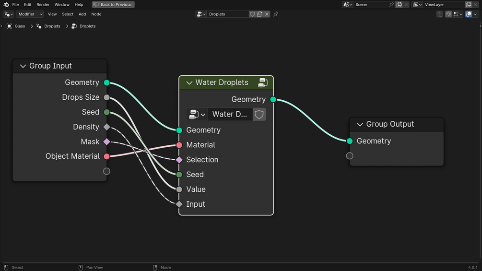Edit the ViewLayer name field
482x271 pixels.
[x=444, y=5]
